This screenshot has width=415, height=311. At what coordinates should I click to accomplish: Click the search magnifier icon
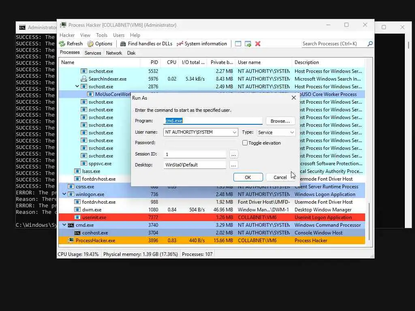pyautogui.click(x=370, y=44)
